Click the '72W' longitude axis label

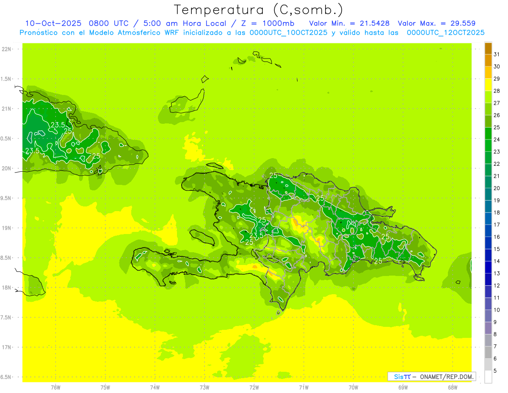pos(254,387)
